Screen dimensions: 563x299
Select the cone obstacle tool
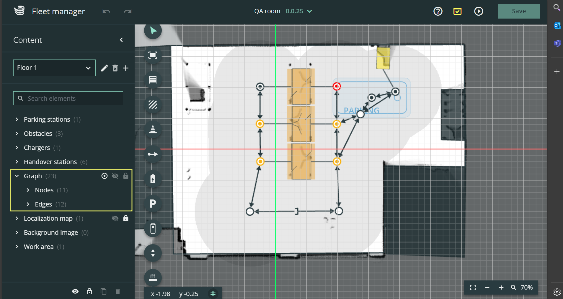click(153, 129)
